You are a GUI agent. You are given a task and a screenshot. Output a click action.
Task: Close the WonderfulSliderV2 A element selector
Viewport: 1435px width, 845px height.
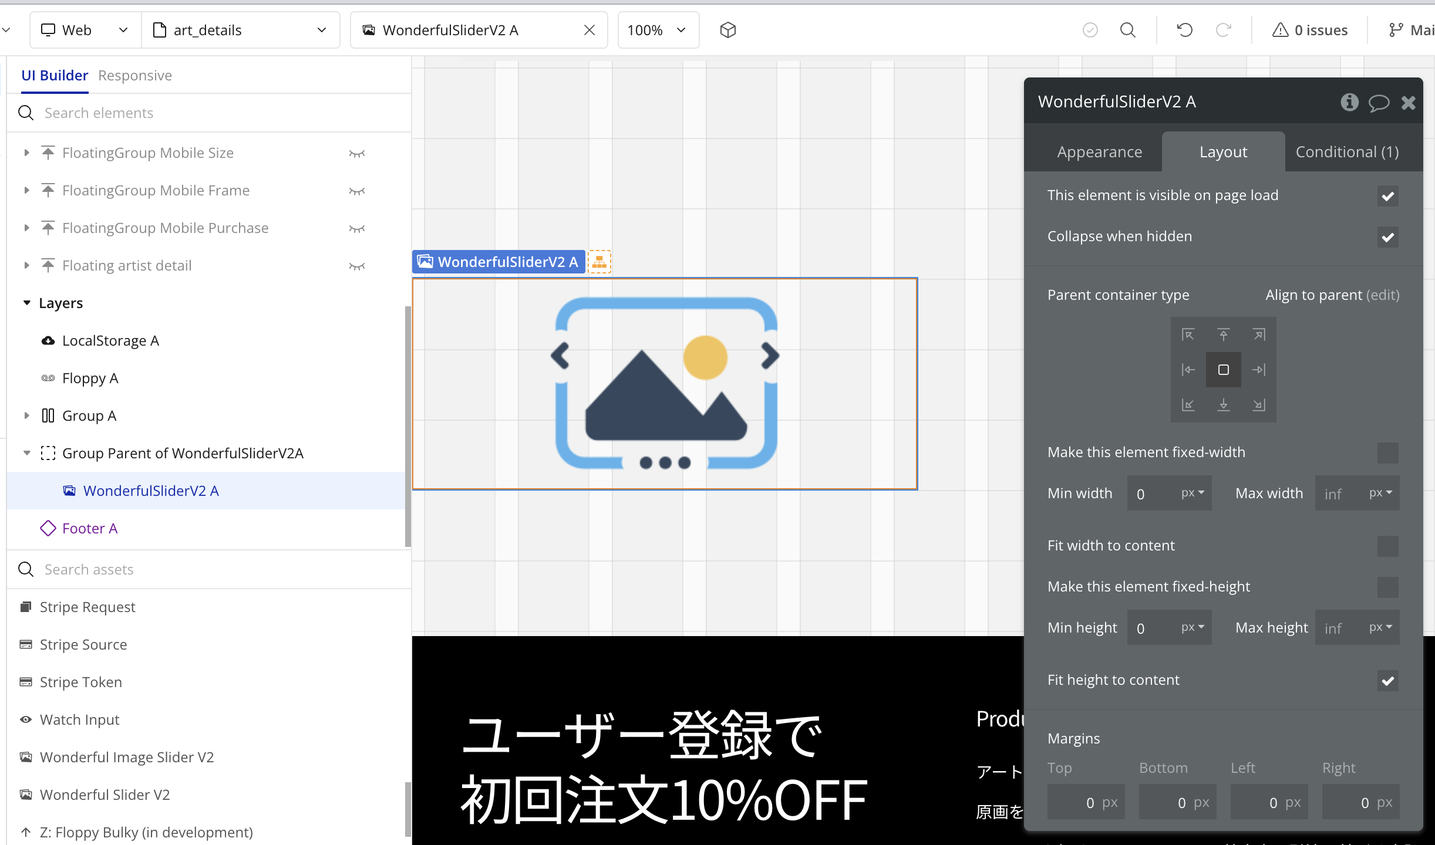[x=590, y=30]
